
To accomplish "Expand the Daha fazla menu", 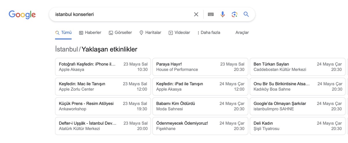I will point(209,33).
